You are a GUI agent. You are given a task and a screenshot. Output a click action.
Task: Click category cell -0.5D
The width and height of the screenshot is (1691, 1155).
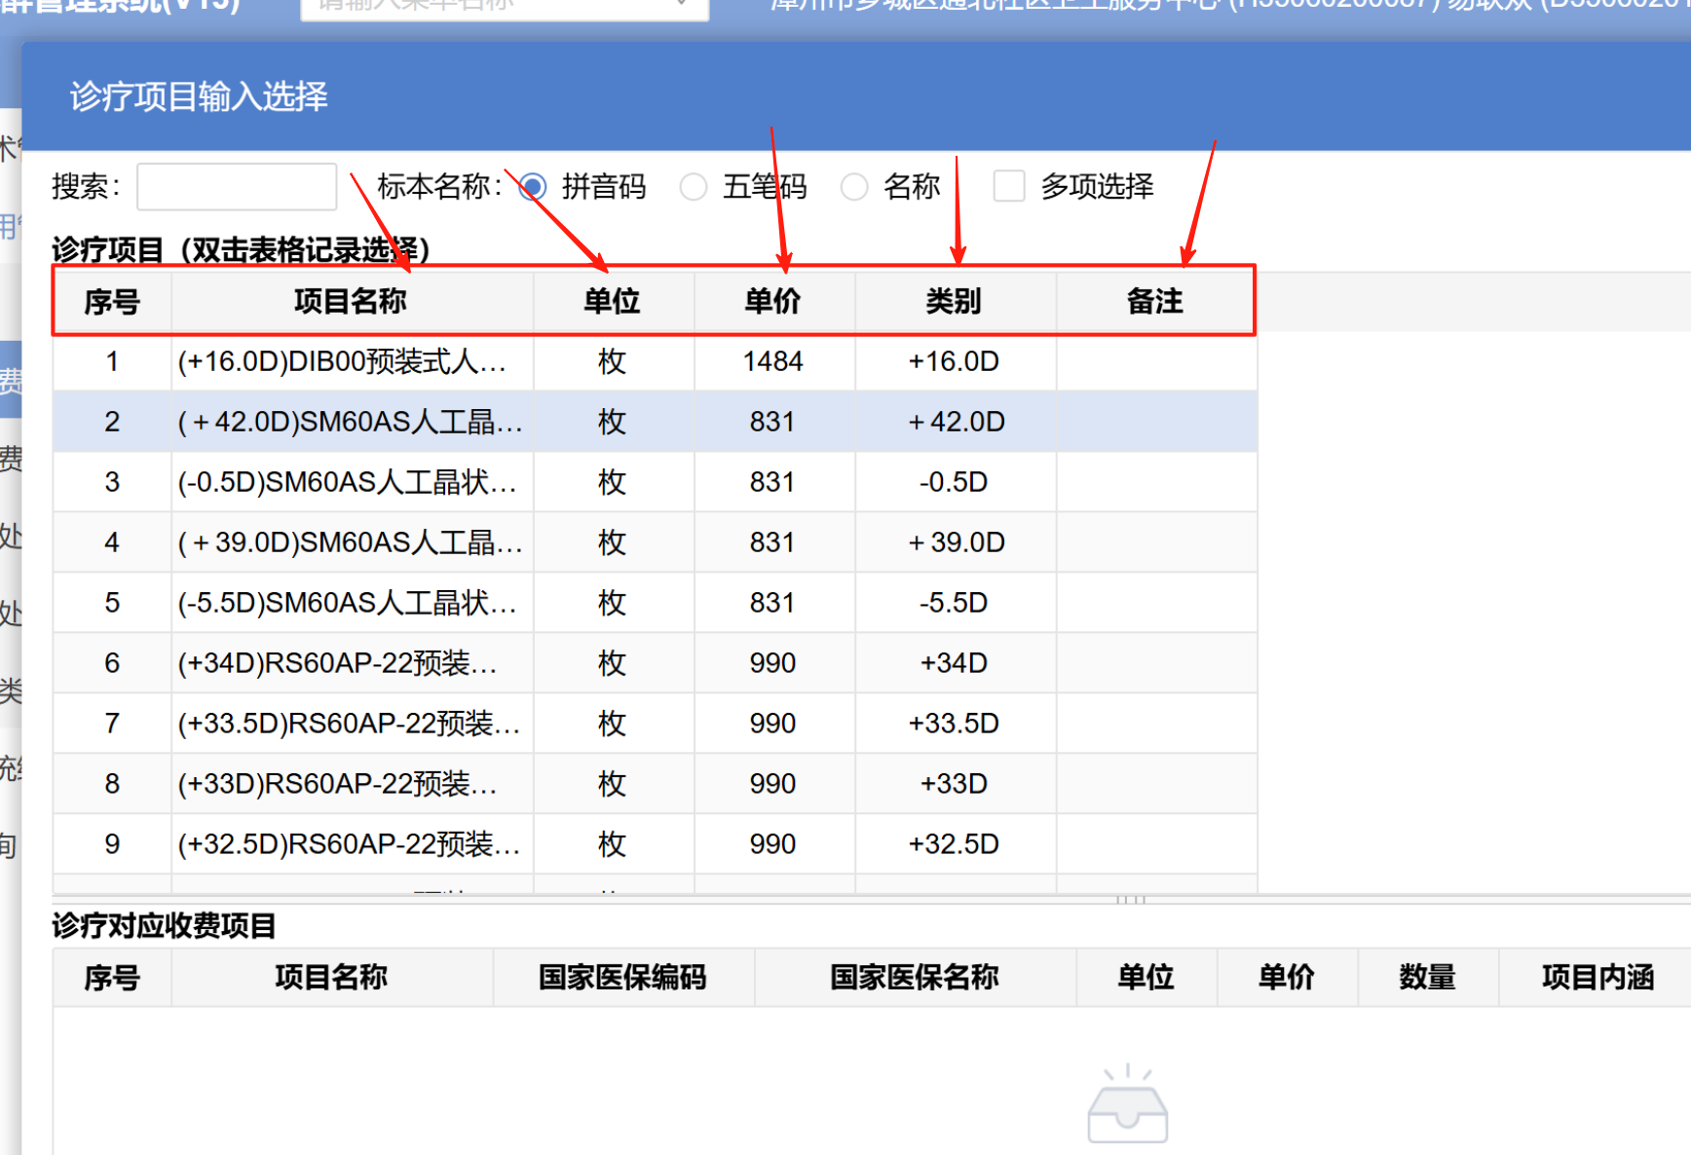(x=955, y=483)
